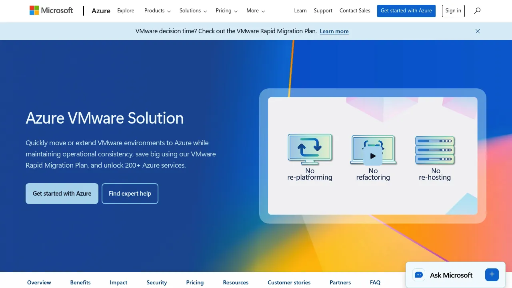Select the Pricing section tab

(x=195, y=282)
